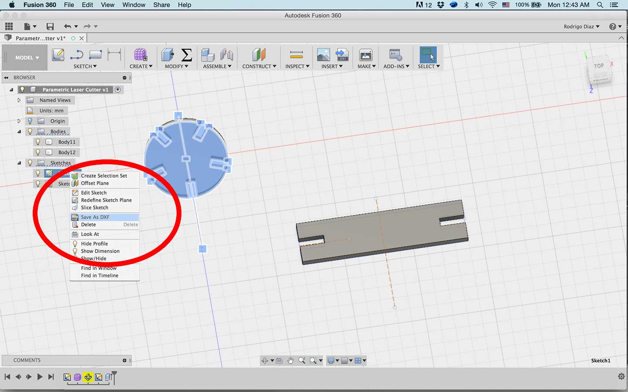Toggle the Origin folder lightbulb
The height and width of the screenshot is (392, 628).
point(30,121)
